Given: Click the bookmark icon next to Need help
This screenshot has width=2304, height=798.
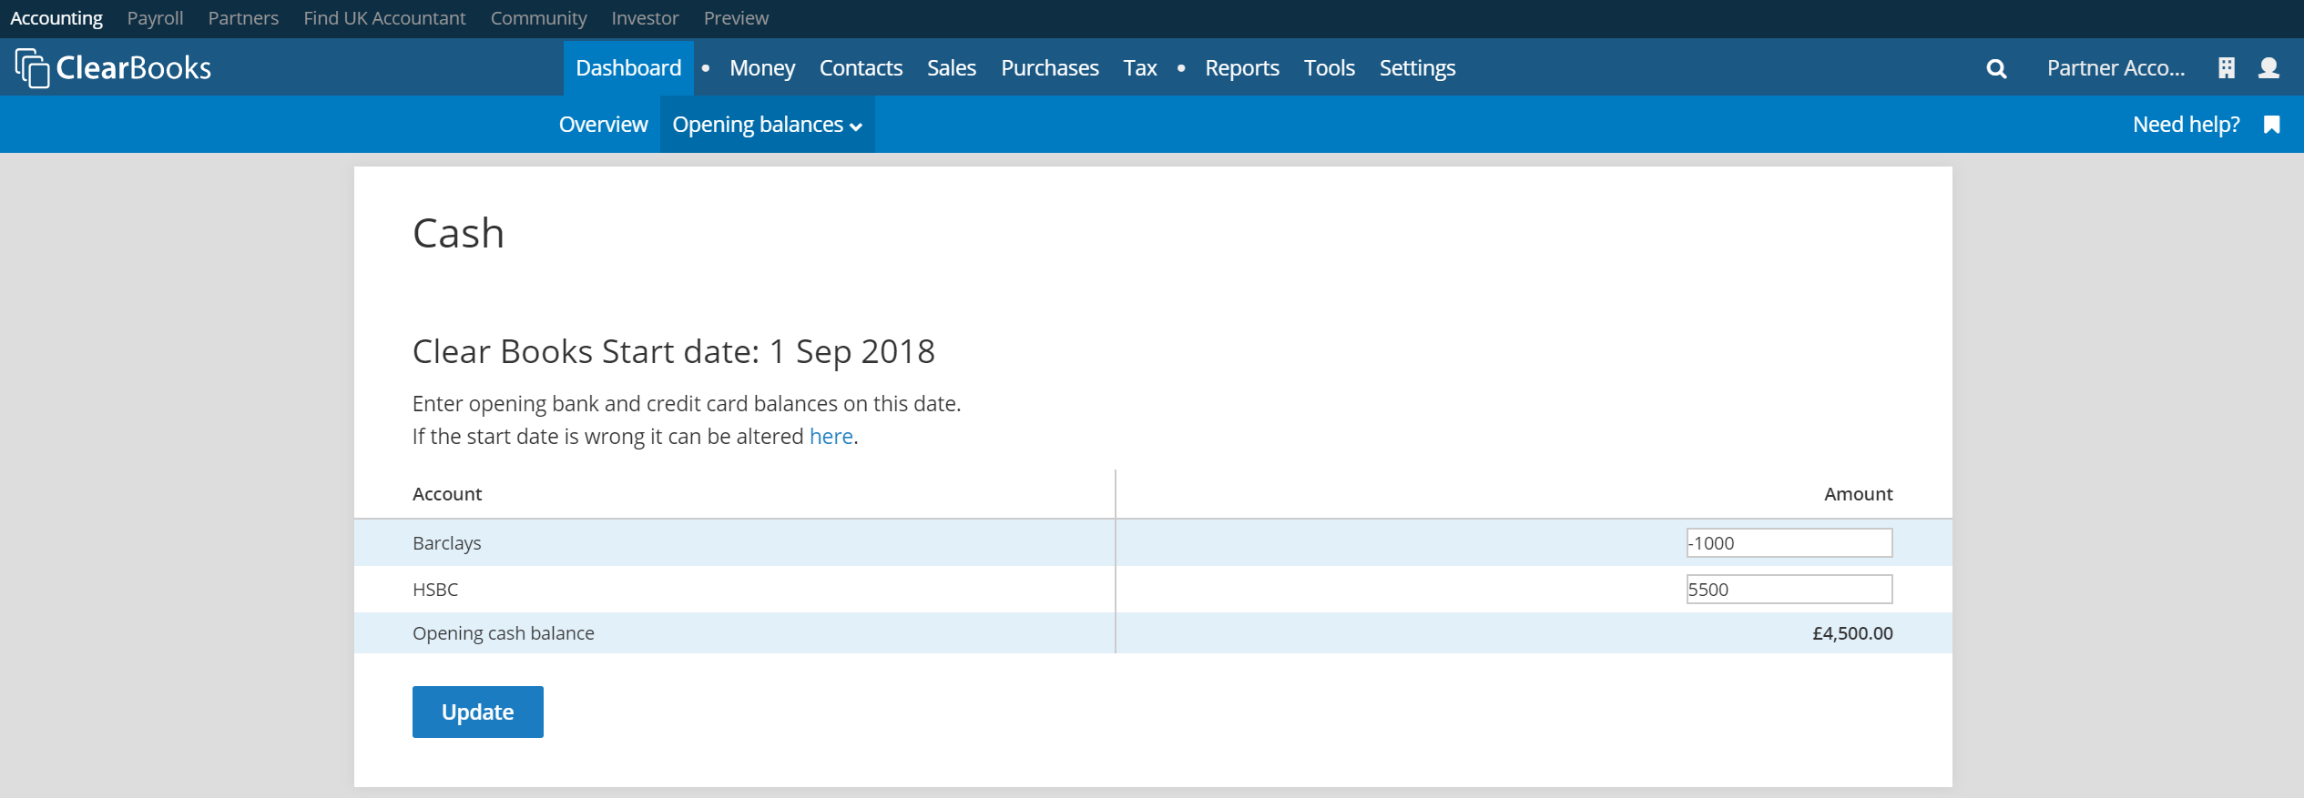Looking at the screenshot, I should click(x=2272, y=125).
